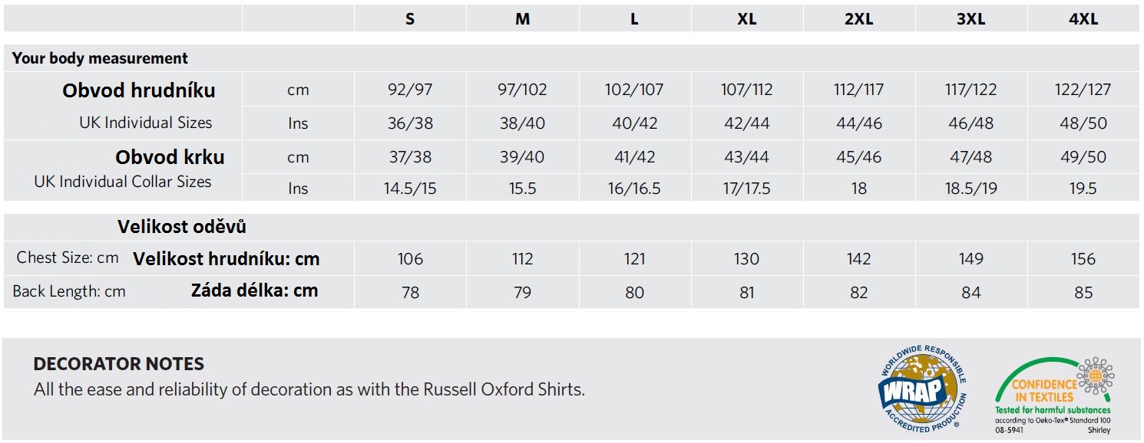Select the M size column header
This screenshot has width=1144, height=443.
(x=523, y=19)
